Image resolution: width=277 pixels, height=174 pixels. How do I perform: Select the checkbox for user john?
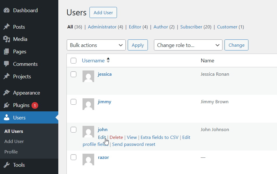tap(73, 130)
